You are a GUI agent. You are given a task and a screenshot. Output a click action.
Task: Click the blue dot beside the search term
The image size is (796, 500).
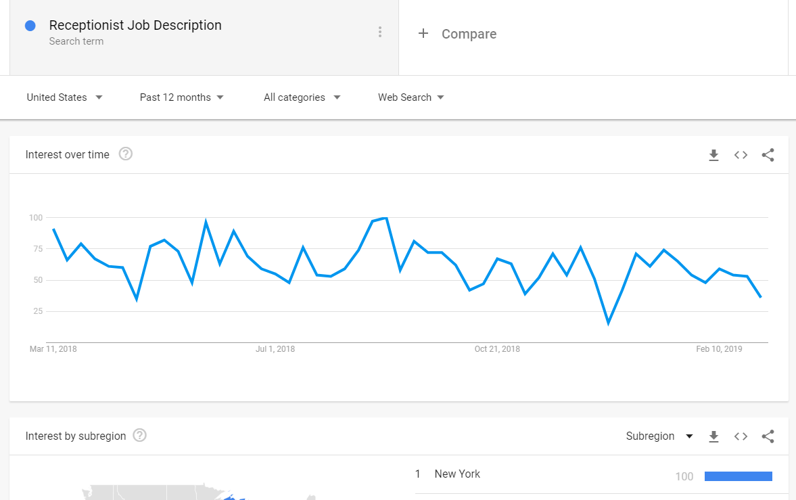click(x=30, y=26)
